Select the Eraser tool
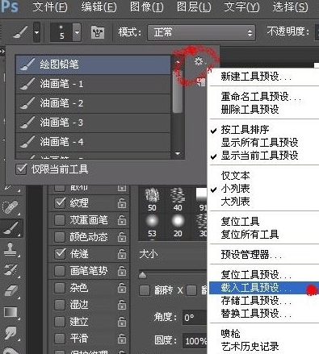The height and width of the screenshot is (354, 319). [x=11, y=291]
